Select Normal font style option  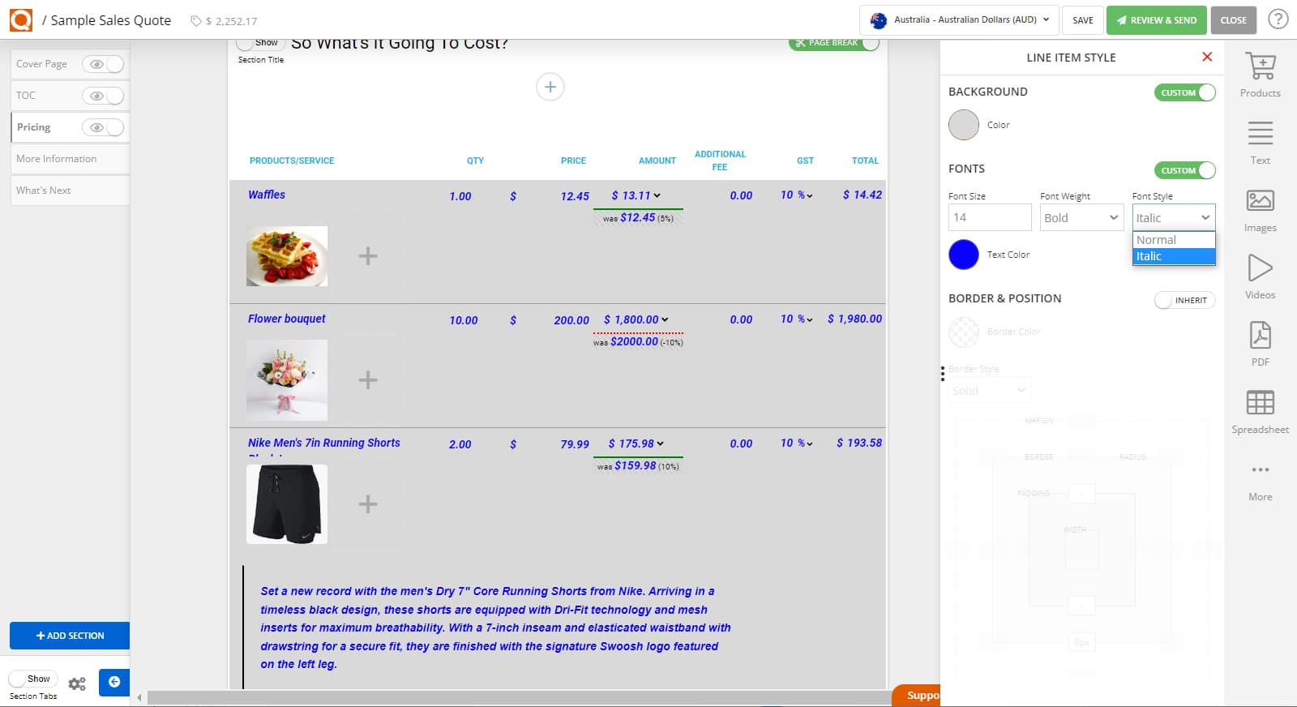click(x=1173, y=240)
